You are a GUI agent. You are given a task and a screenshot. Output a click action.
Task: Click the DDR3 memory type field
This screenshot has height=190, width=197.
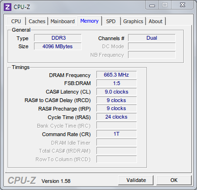click(x=58, y=38)
